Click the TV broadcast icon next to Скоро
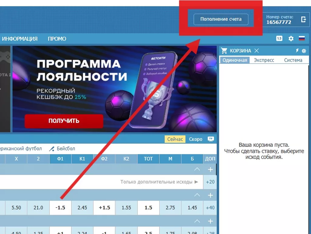This screenshot has height=234, width=311. click(211, 139)
